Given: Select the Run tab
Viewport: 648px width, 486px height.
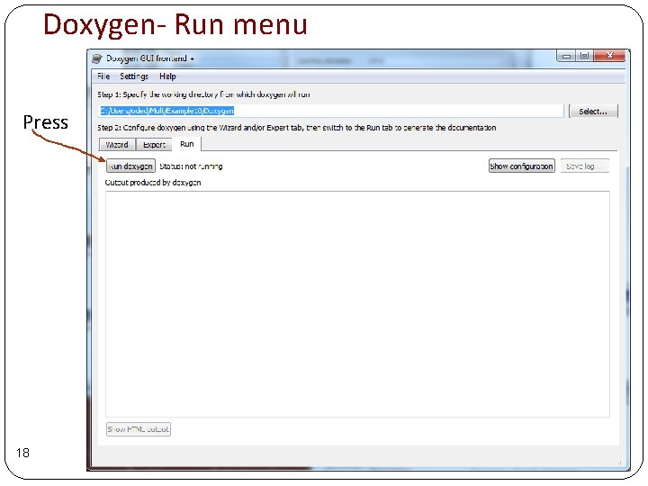Looking at the screenshot, I should [x=187, y=144].
